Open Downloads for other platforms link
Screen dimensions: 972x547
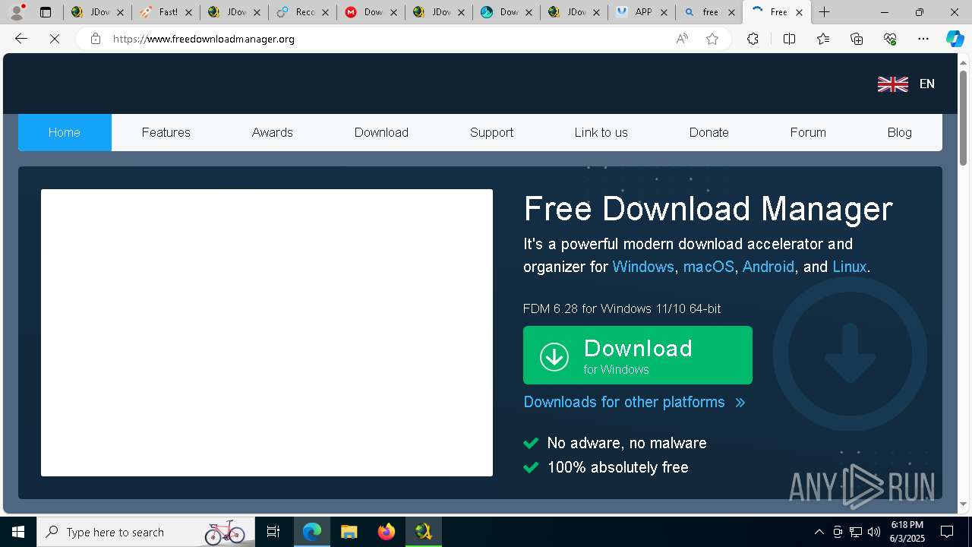pyautogui.click(x=624, y=402)
